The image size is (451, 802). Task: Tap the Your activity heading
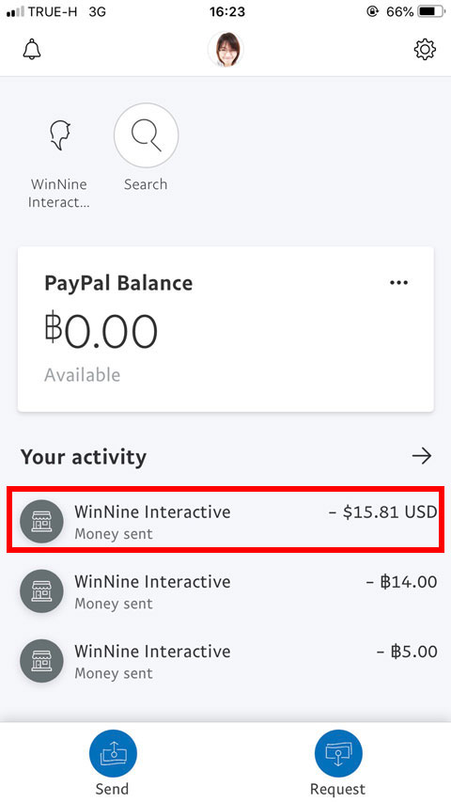(84, 456)
